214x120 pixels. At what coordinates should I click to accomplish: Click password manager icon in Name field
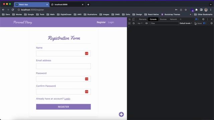(87, 53)
